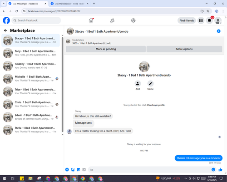Click the edit Name pencil icon

[x=150, y=84]
